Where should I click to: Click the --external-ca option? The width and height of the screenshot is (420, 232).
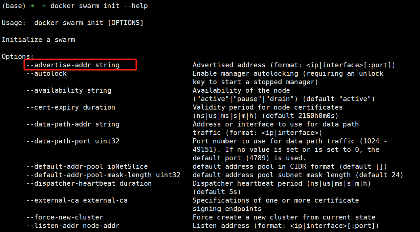[77, 200]
